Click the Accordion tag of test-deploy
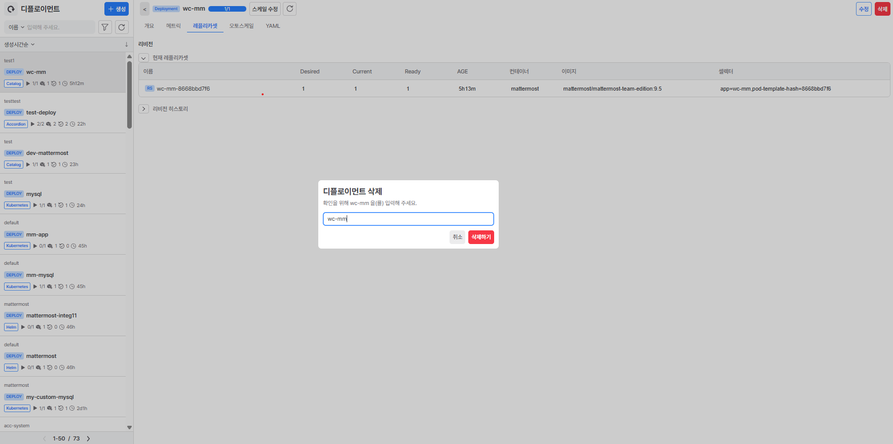Image resolution: width=893 pixels, height=444 pixels. [x=16, y=124]
